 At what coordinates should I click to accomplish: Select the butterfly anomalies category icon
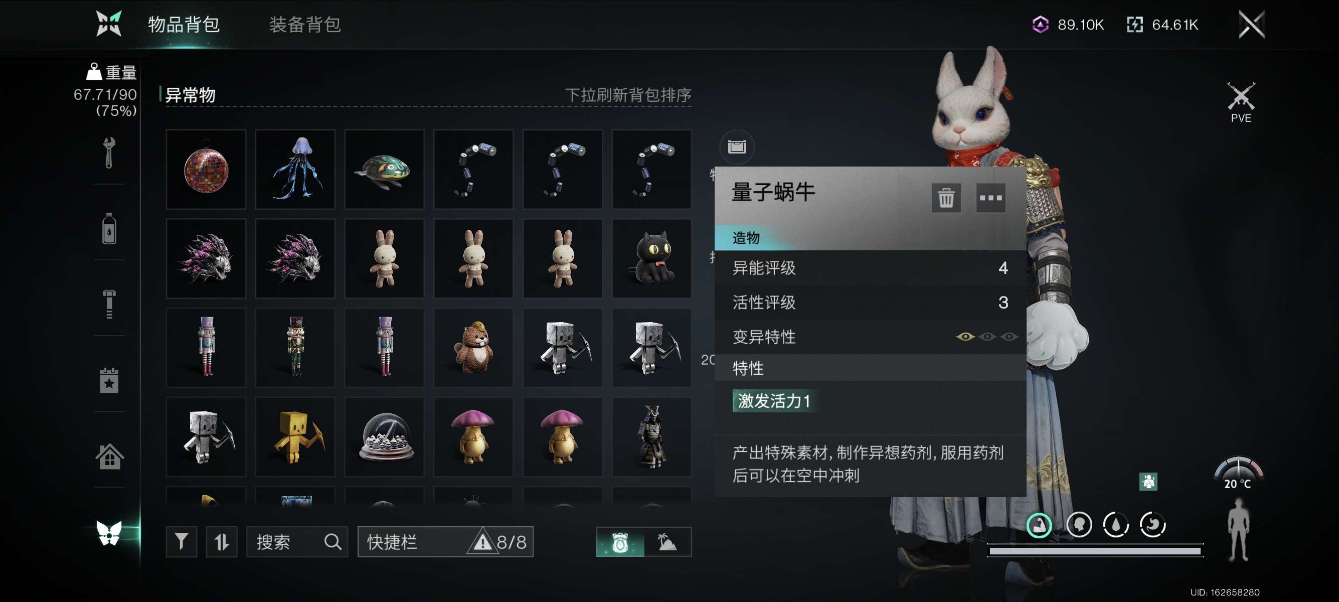(x=109, y=532)
